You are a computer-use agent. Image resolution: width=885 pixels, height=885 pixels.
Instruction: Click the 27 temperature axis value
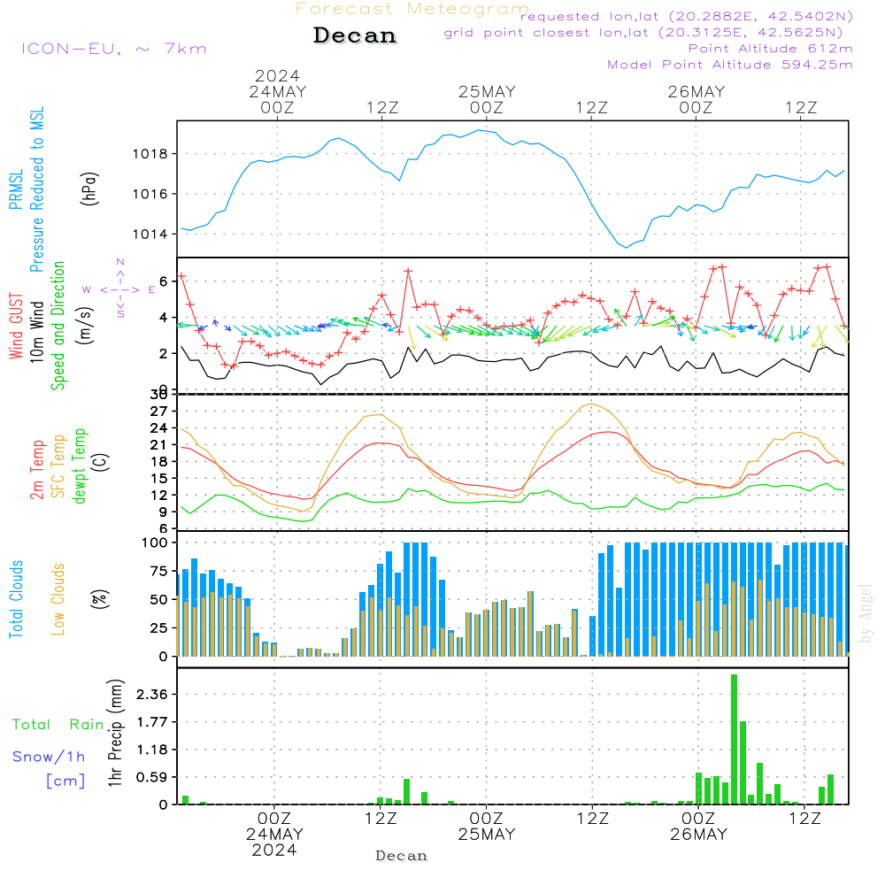click(x=159, y=411)
